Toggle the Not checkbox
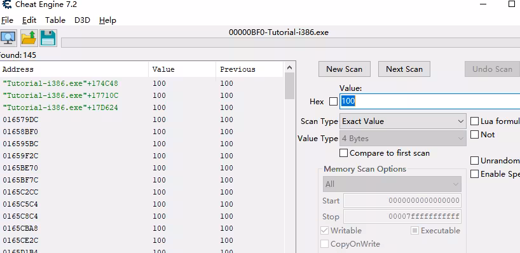Screen dimensions: 520x253 click(475, 135)
